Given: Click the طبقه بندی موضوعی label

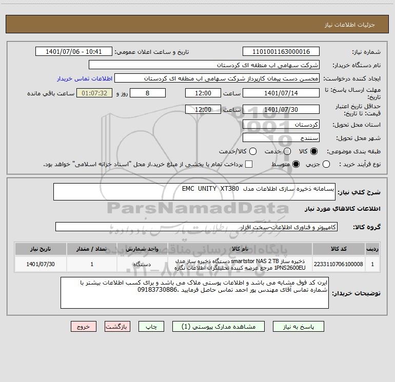Looking at the screenshot, I should click(x=353, y=151).
